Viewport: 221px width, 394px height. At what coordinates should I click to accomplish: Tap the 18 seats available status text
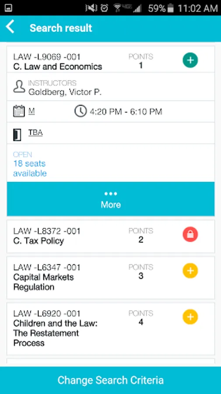tap(30, 169)
